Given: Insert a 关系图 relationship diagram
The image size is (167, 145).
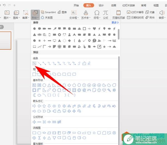Looking at the screenshot, I should click(47, 17).
